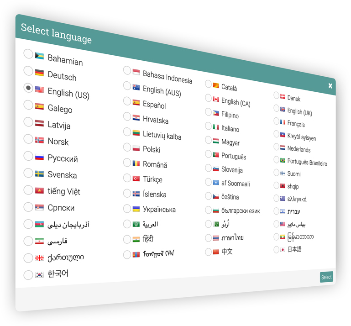Choose the Suomi radio option
The image size is (351, 326).
click(277, 173)
